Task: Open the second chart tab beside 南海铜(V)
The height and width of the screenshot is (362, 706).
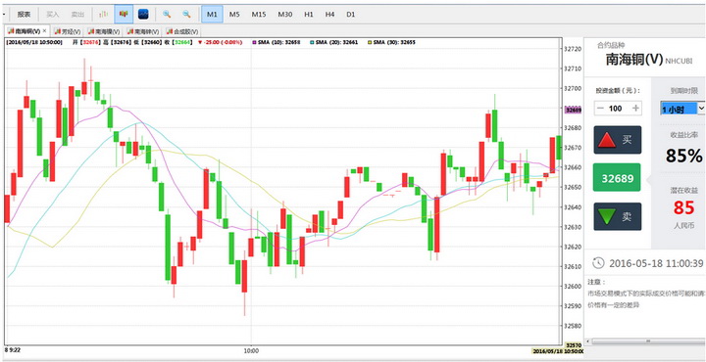Action: [x=67, y=31]
